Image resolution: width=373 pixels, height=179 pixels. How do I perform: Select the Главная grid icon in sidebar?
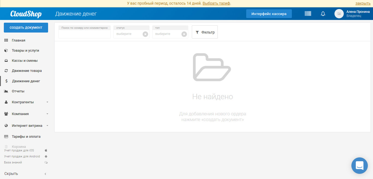(6, 40)
